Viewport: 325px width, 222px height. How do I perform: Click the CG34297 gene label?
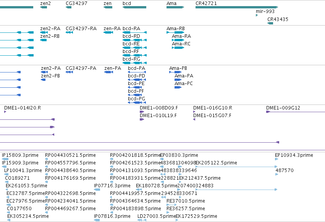[76, 3]
